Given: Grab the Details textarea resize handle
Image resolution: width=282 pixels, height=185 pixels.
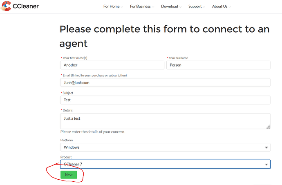Looking at the screenshot, I should pos(268,127).
